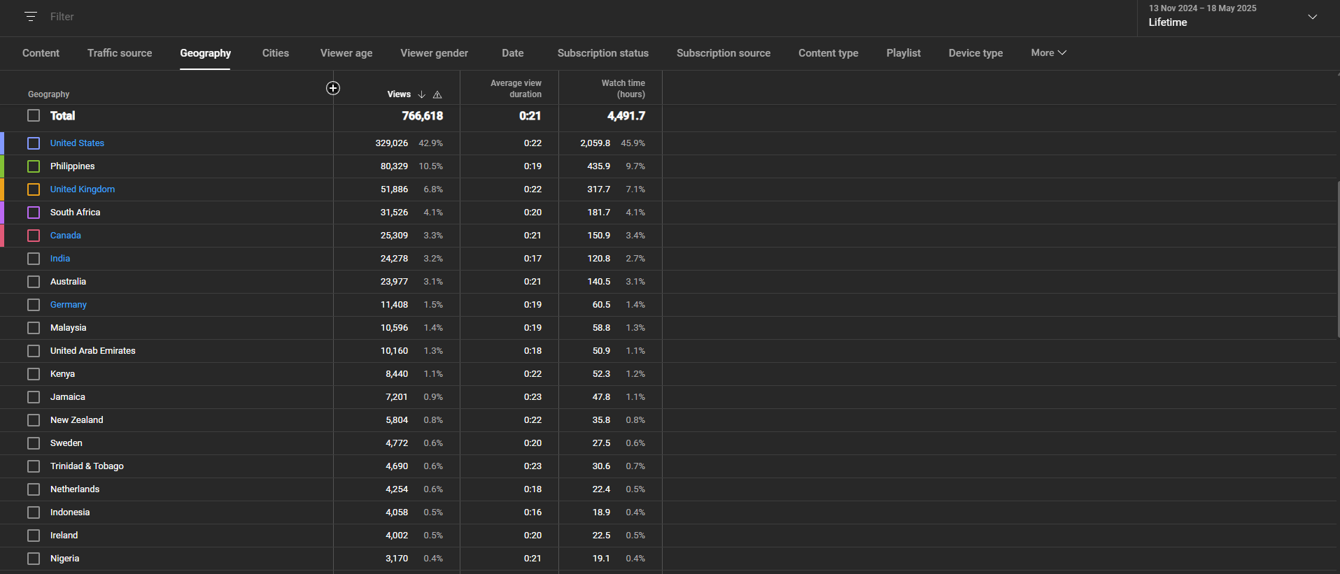Add a metric with the plus icon
Viewport: 1340px width, 574px height.
tap(333, 88)
